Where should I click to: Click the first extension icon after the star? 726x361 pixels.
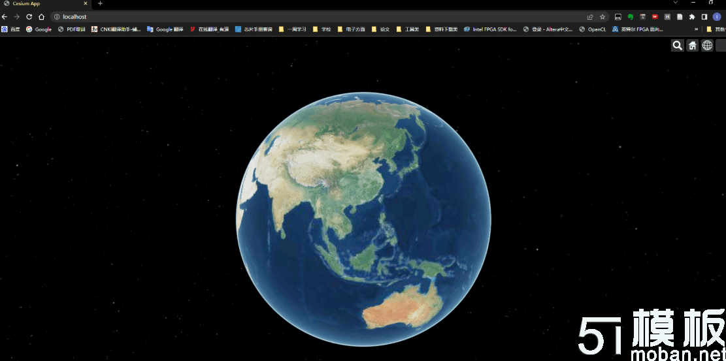pos(618,17)
